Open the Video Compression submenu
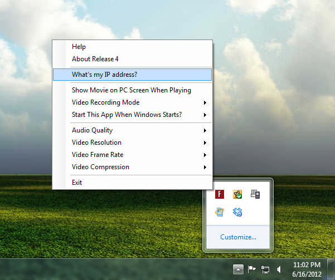Viewport: 335px width, 280px height. tap(132, 167)
